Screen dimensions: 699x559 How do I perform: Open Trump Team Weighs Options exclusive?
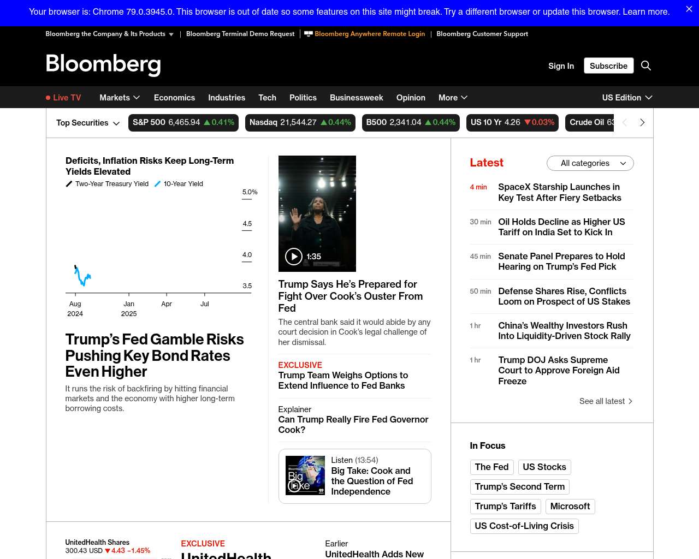tap(343, 380)
